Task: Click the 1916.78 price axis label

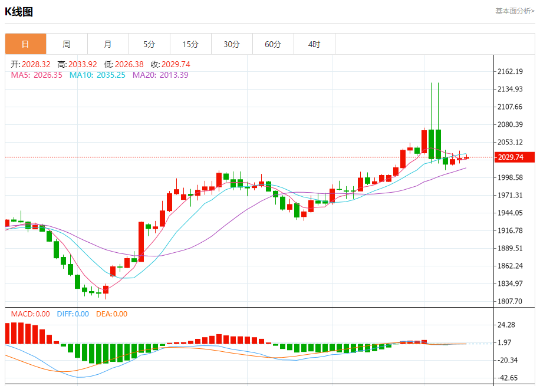Action: [510, 230]
